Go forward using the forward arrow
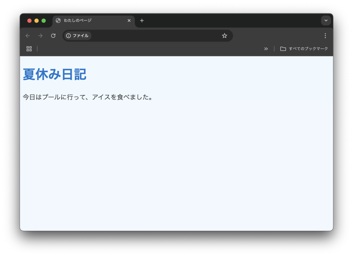Screen dimensions: 353x257 point(41,36)
